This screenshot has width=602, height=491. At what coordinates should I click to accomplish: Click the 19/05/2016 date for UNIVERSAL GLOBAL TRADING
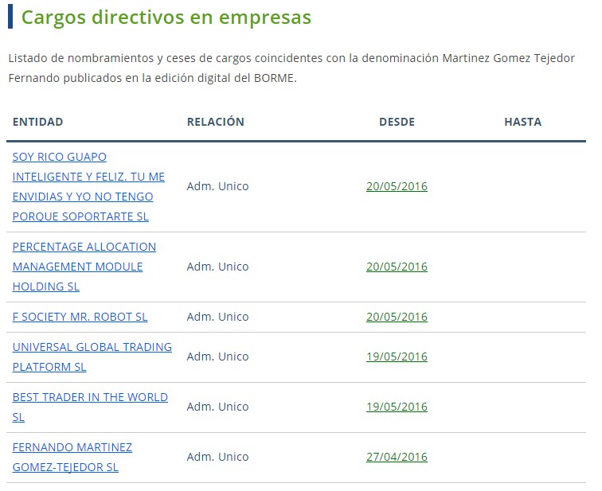397,357
